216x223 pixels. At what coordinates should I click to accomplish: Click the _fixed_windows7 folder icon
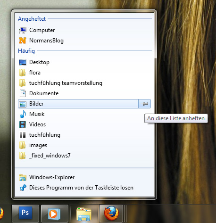tap(23, 156)
